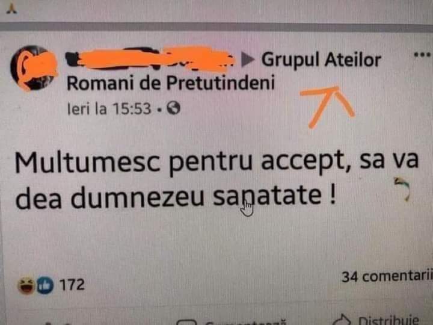Click the share arrow icon beside Distribuie

tap(342, 320)
